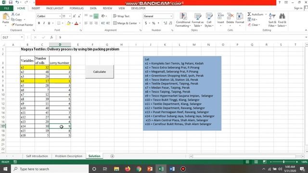
Task: Click Increase Indent icon
Action: 108,23
